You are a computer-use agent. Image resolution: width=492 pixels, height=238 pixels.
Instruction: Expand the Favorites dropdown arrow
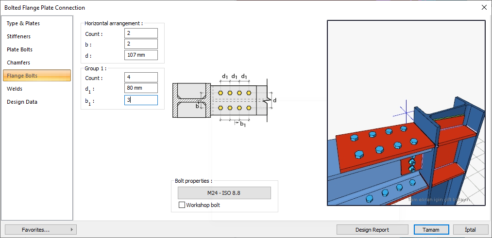[x=72, y=230]
